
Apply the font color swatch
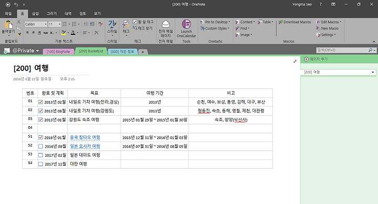[x=73, y=33]
